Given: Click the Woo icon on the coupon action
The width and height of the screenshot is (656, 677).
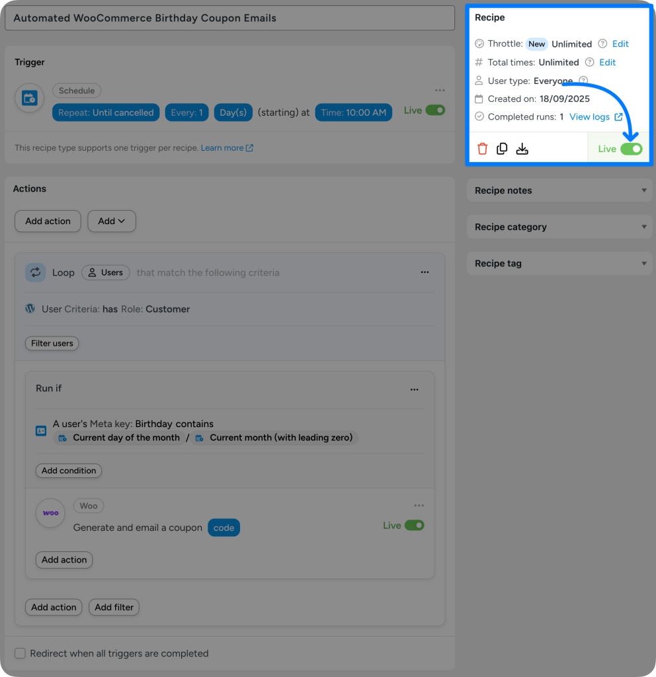Looking at the screenshot, I should 50,514.
